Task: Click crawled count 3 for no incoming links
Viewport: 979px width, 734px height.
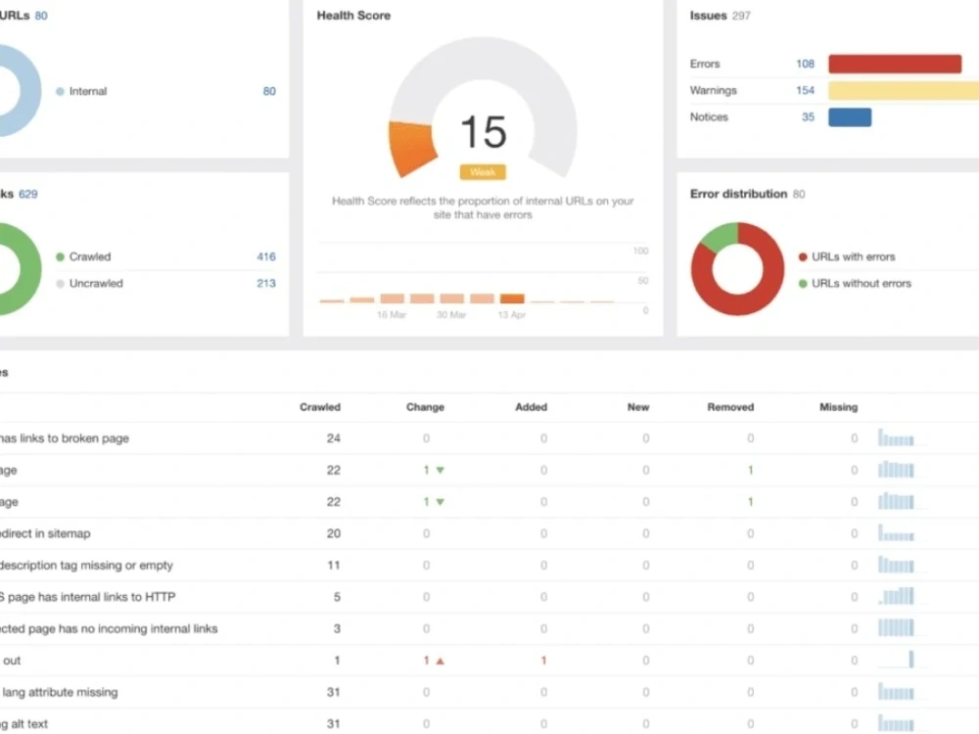Action: (337, 629)
